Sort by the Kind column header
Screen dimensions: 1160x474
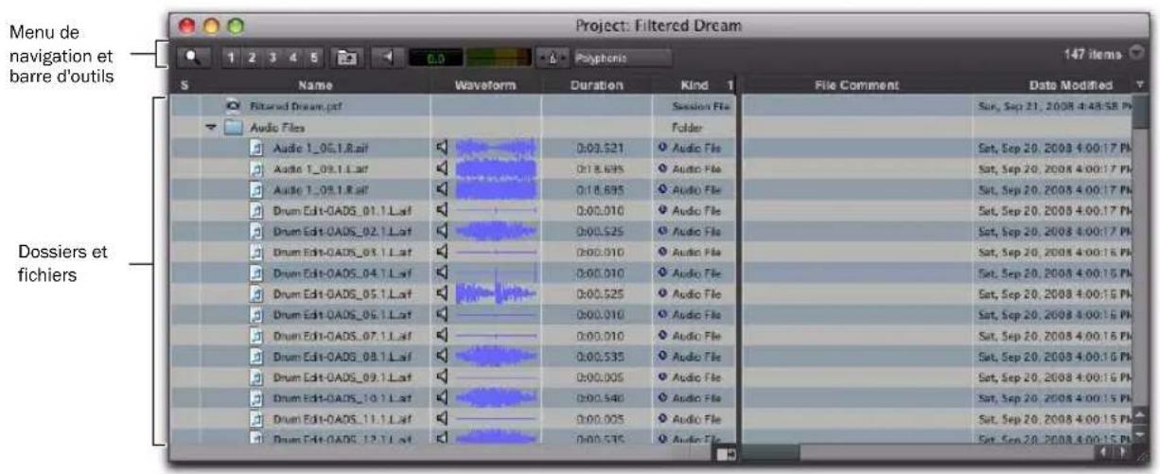click(693, 85)
